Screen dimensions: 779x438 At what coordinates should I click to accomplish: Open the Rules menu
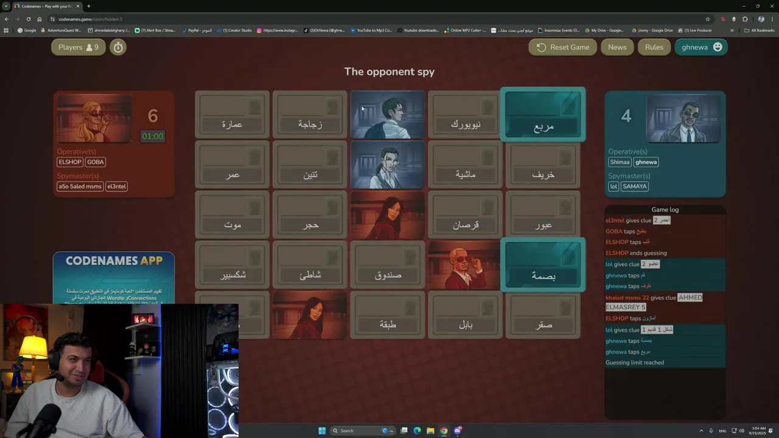click(x=654, y=47)
